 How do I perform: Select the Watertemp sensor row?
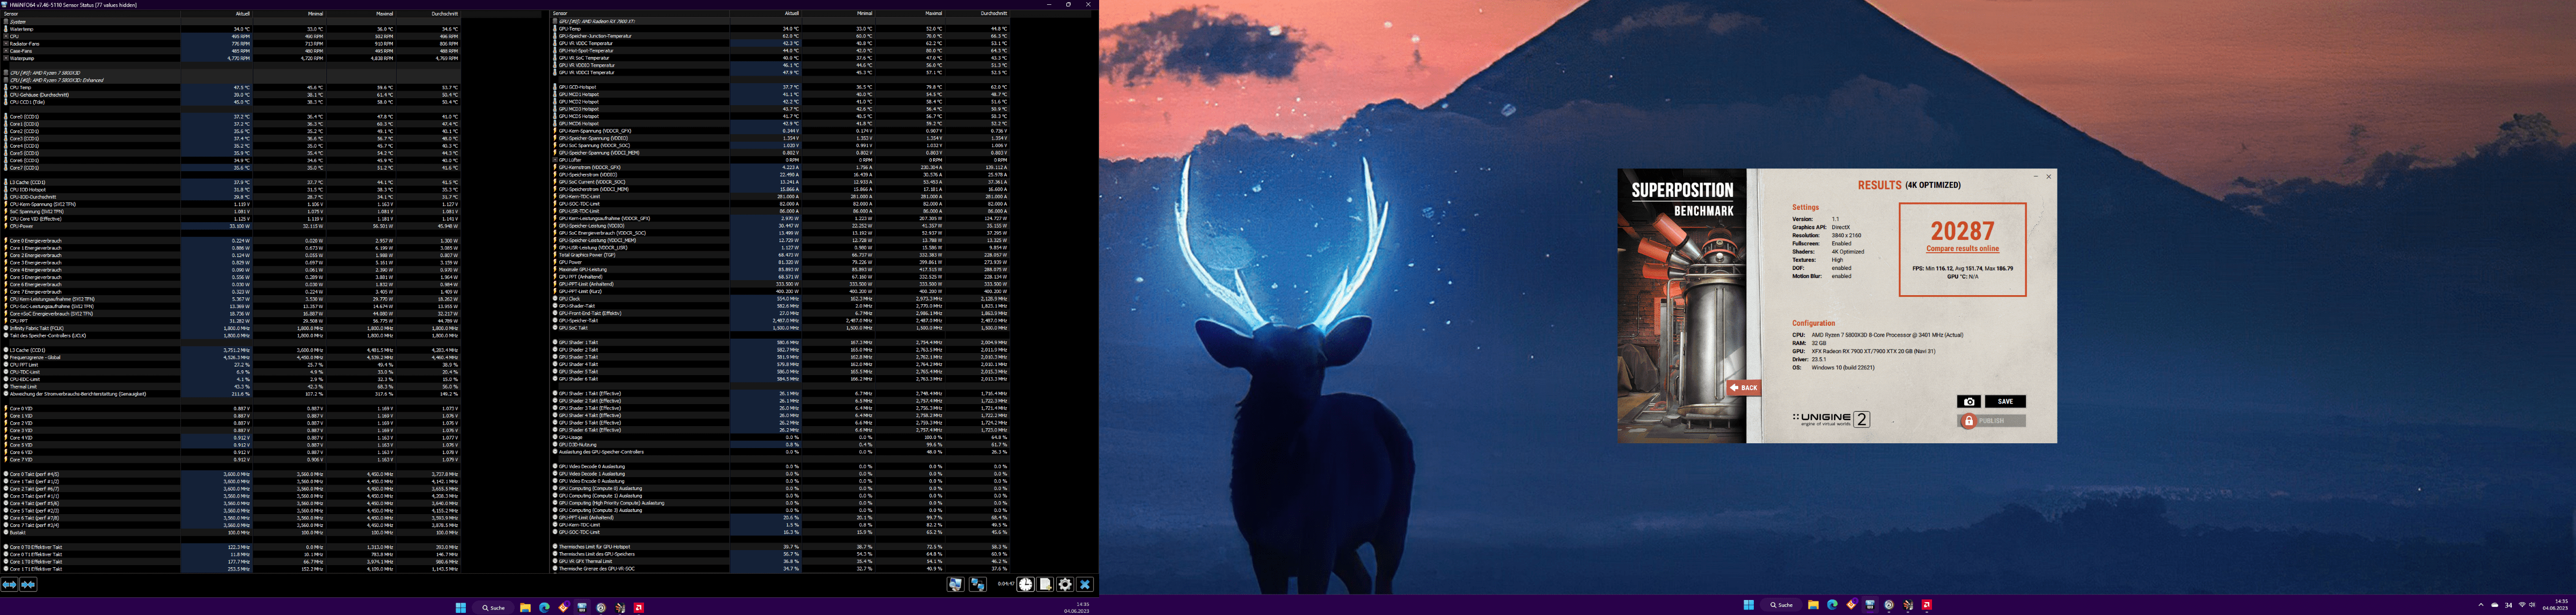click(21, 29)
